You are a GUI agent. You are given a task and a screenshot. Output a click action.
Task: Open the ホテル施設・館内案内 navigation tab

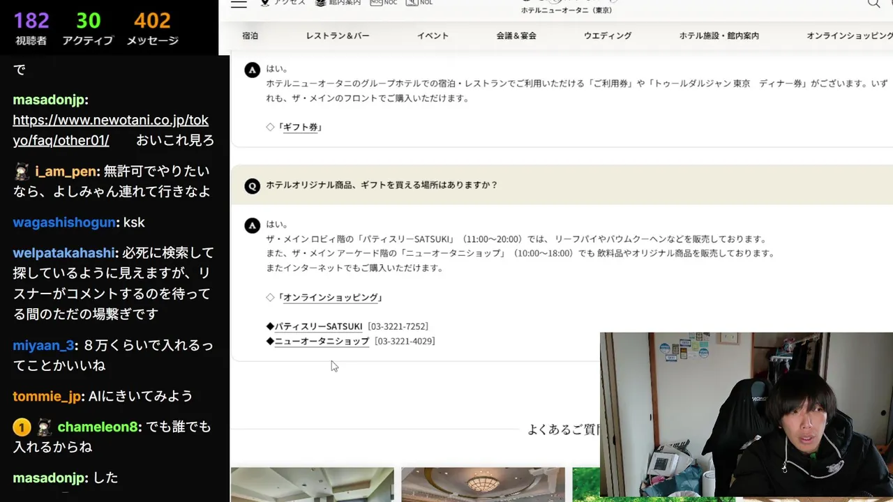point(719,36)
